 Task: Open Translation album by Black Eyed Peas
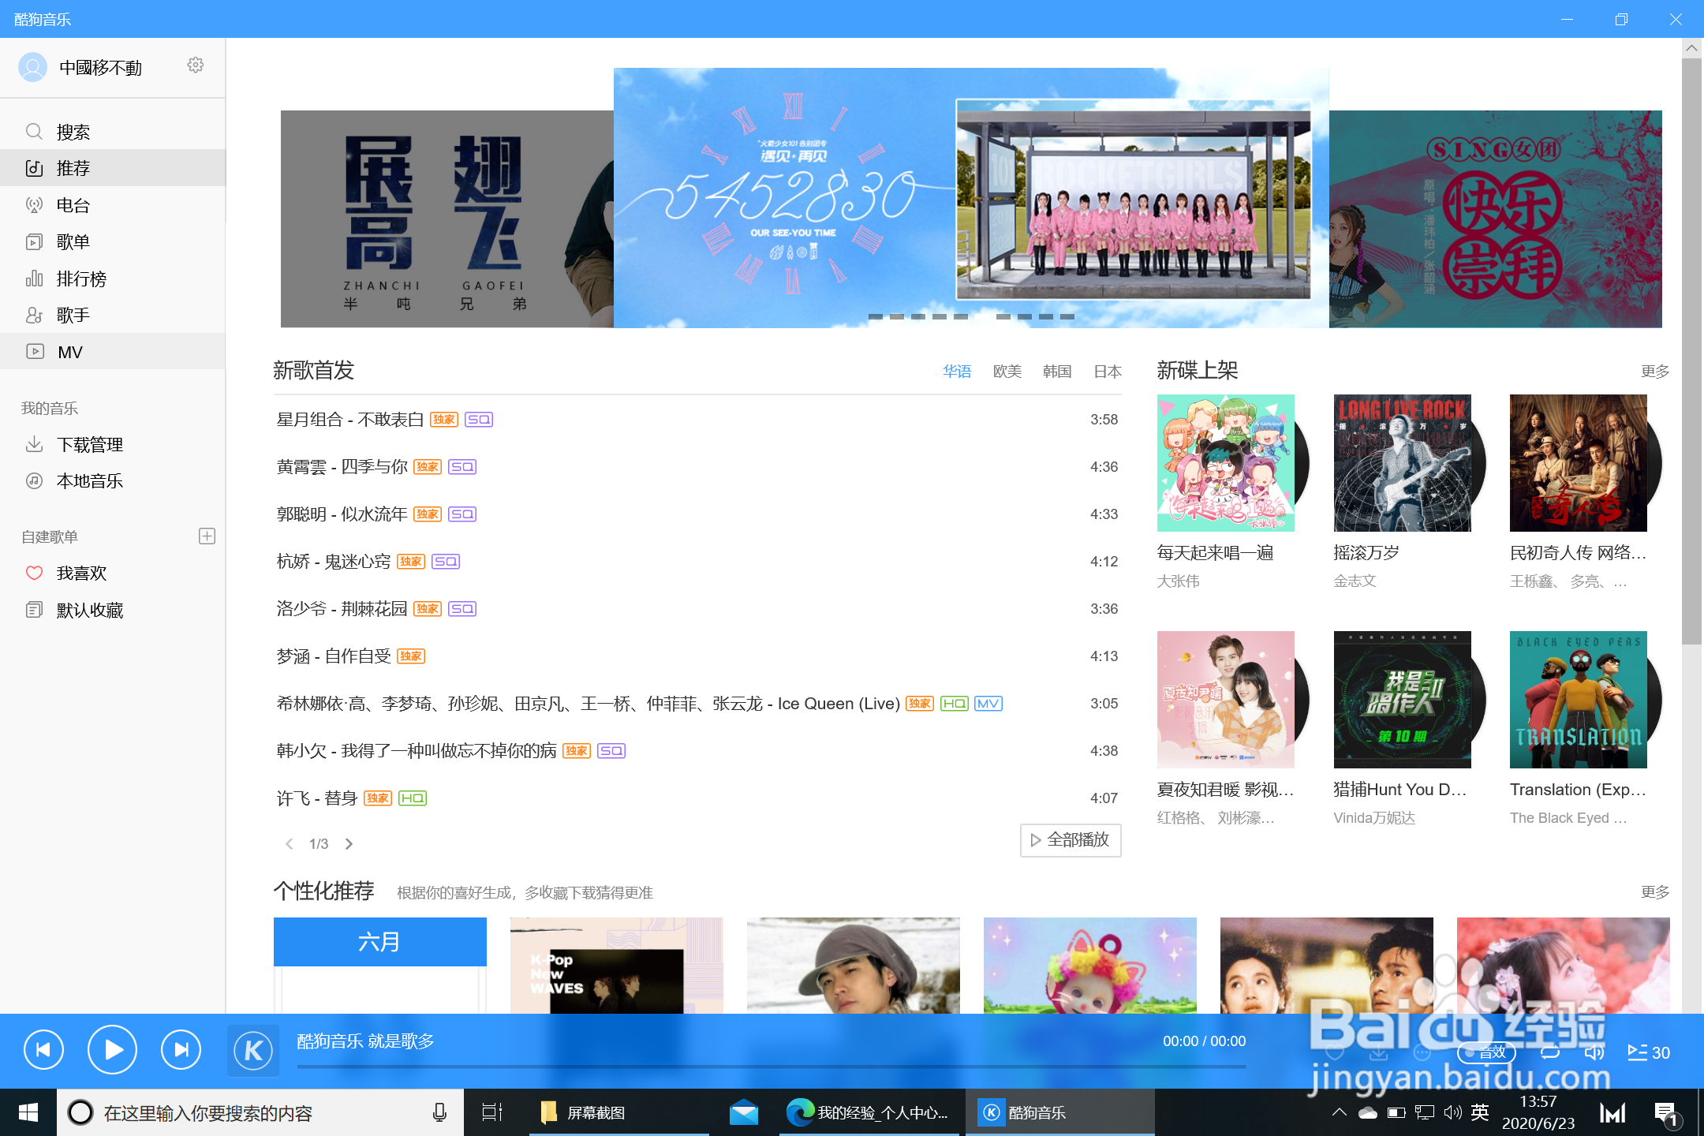coord(1579,700)
